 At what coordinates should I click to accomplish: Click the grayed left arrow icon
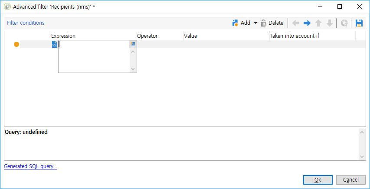pyautogui.click(x=296, y=23)
